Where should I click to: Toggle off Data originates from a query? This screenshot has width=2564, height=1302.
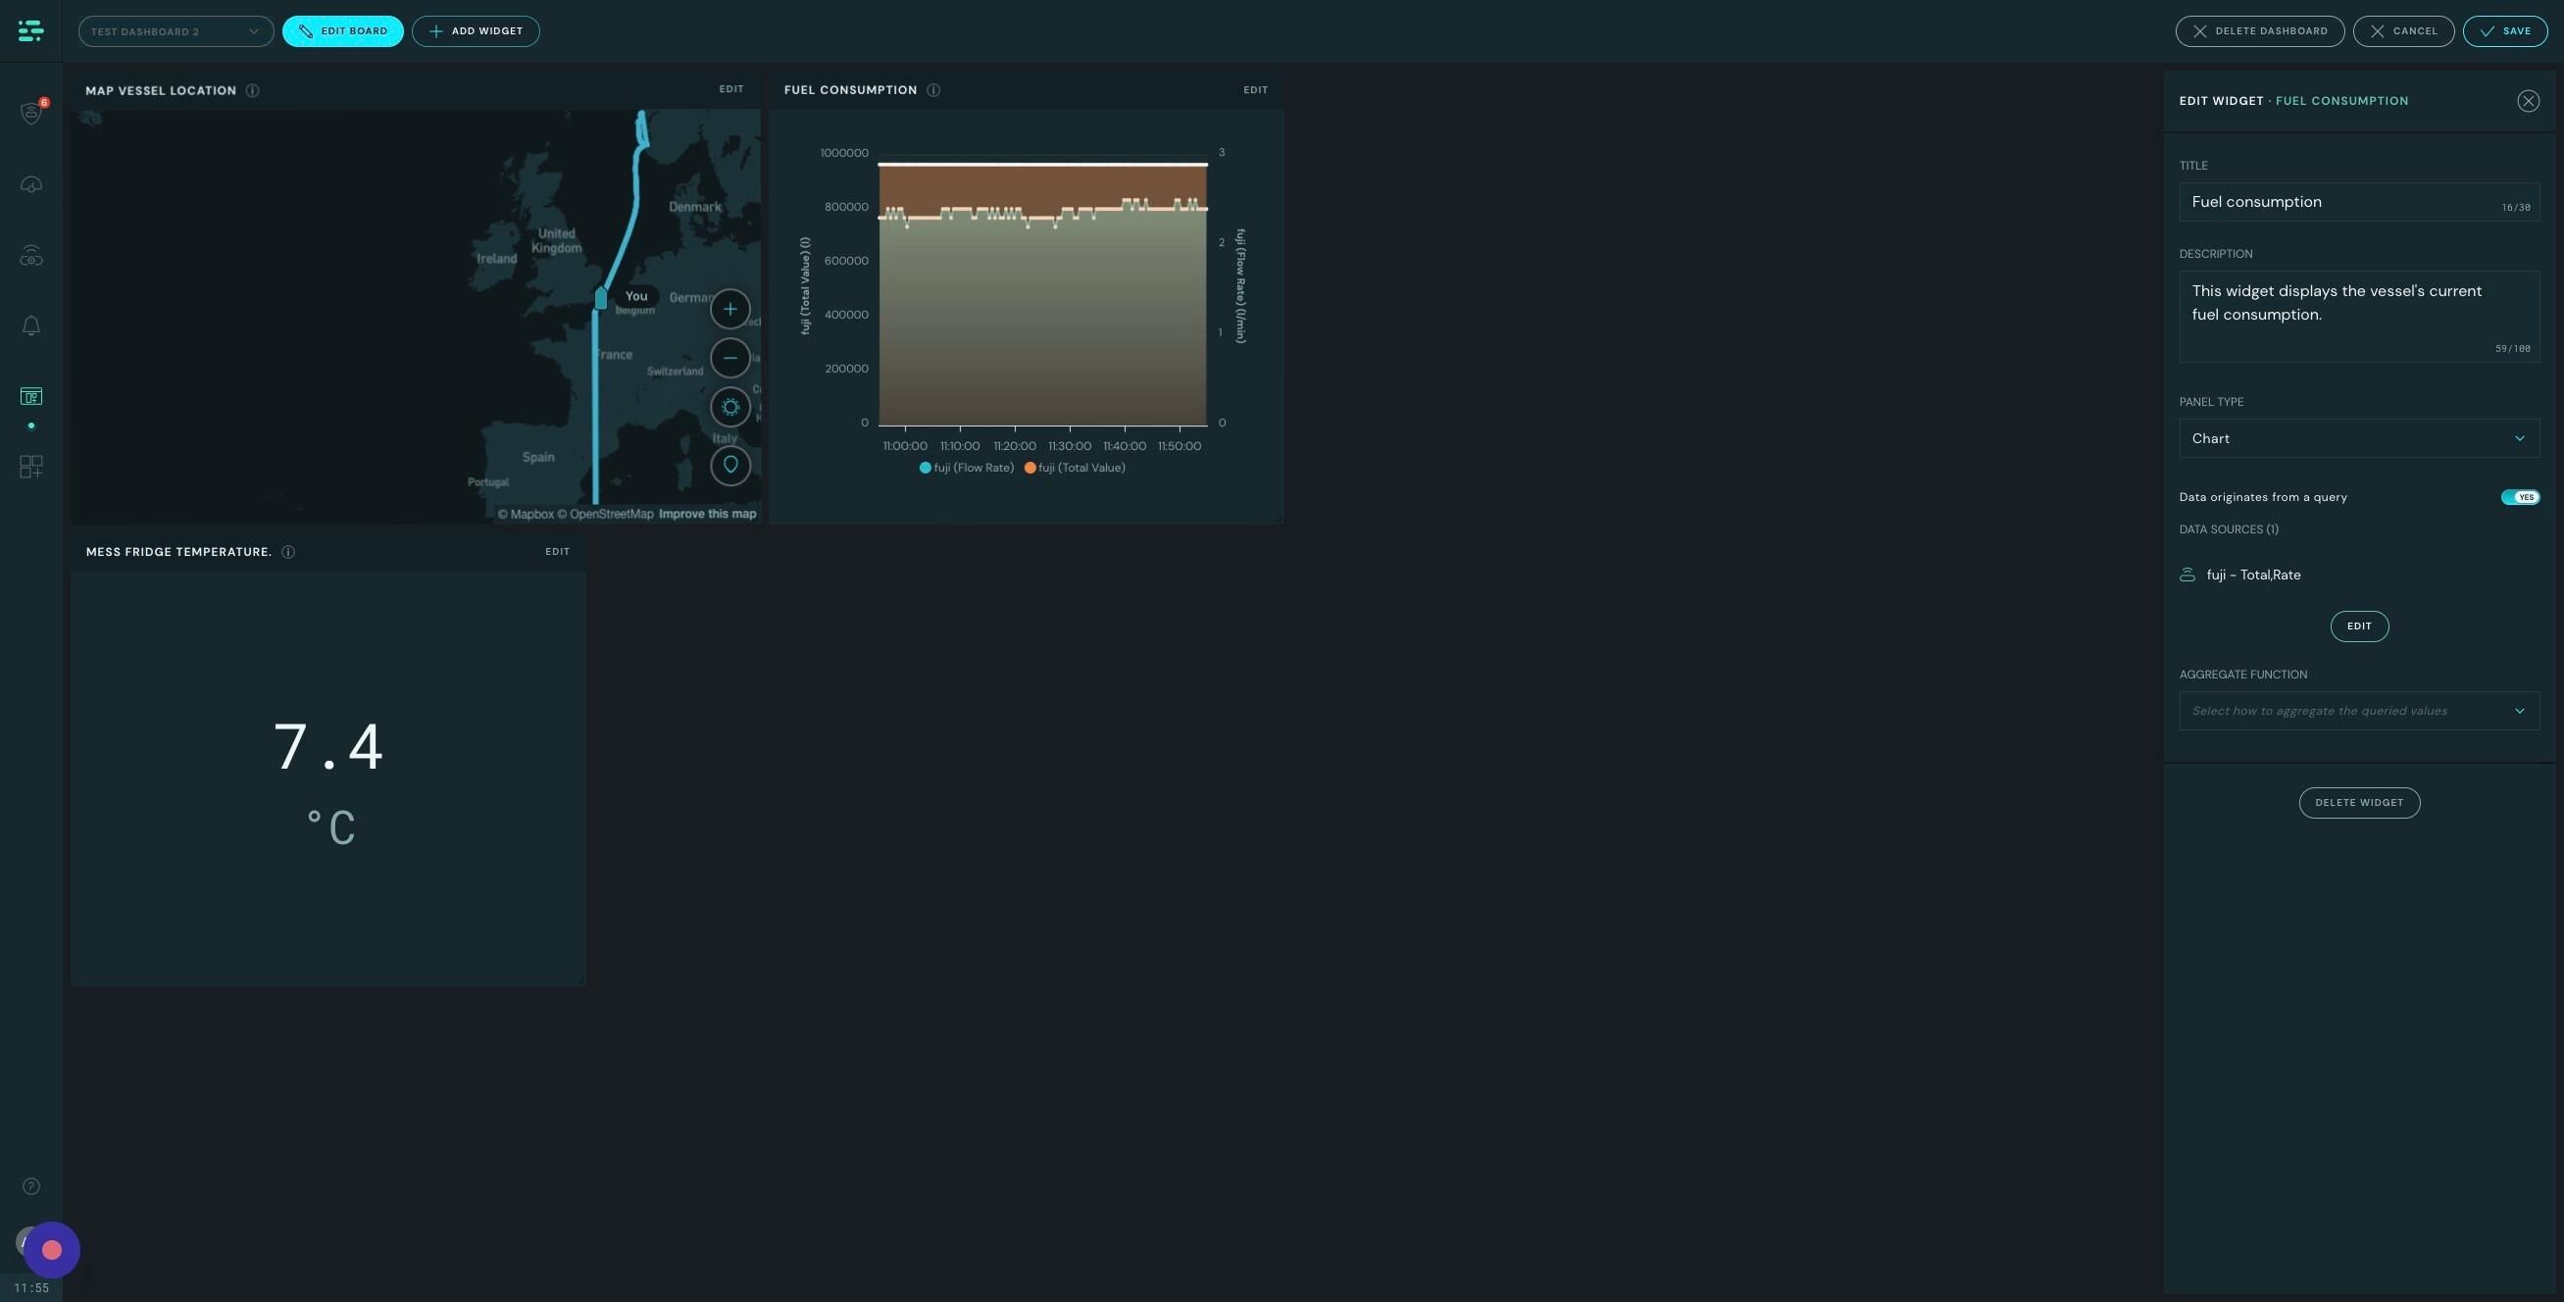click(x=2519, y=497)
